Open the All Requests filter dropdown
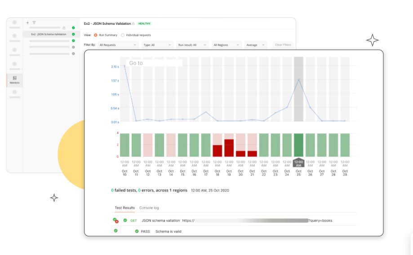This screenshot has height=255, width=413. [118, 45]
